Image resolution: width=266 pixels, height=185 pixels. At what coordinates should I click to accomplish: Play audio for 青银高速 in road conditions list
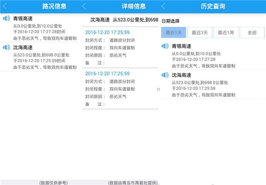[6, 18]
